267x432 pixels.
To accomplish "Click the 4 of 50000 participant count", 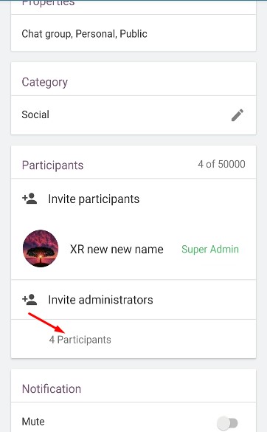I will click(x=221, y=164).
